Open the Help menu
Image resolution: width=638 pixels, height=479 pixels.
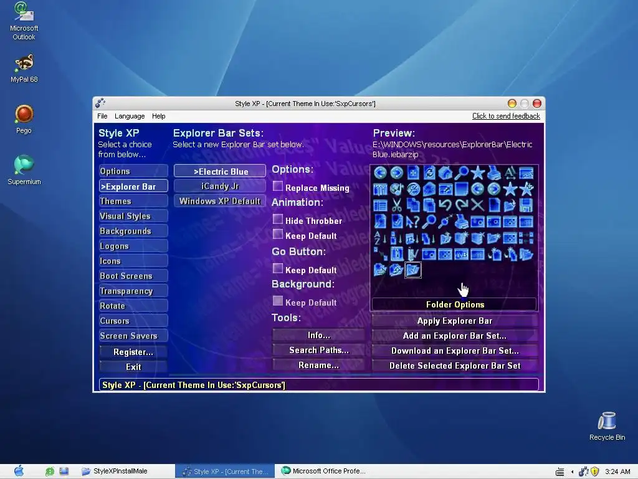[x=159, y=116]
